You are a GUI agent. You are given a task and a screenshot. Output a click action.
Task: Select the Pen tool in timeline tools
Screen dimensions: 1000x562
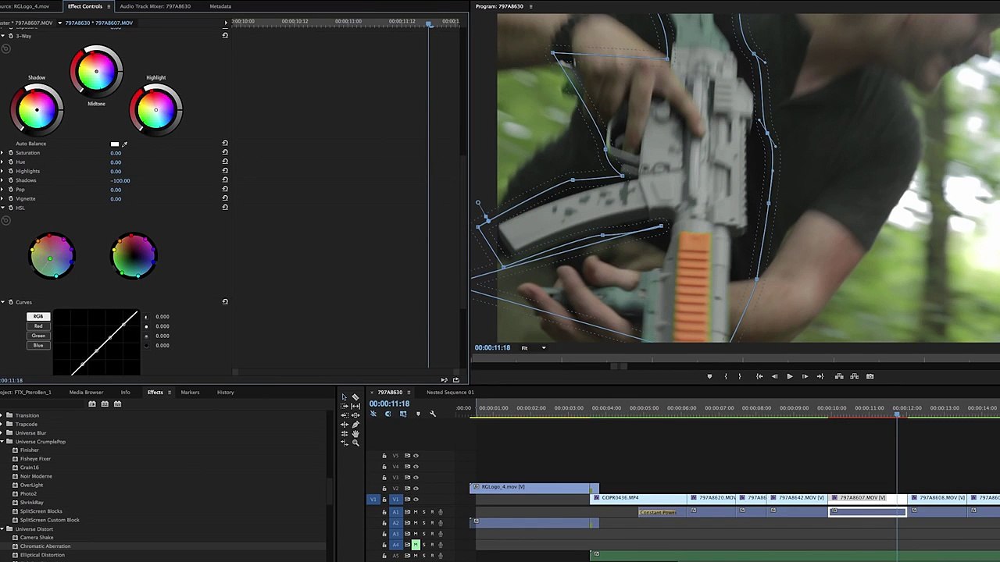355,425
